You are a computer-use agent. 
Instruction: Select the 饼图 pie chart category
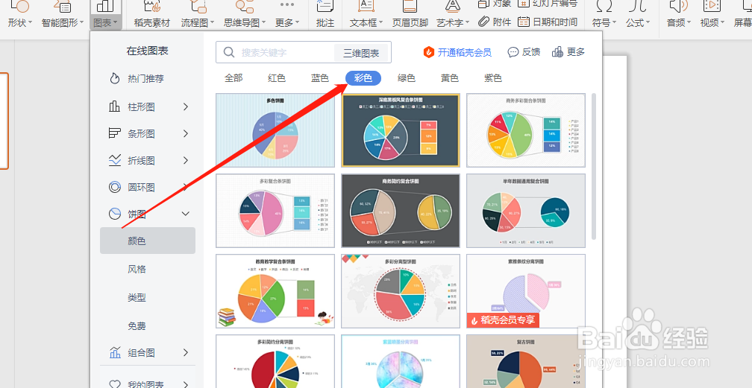[137, 214]
